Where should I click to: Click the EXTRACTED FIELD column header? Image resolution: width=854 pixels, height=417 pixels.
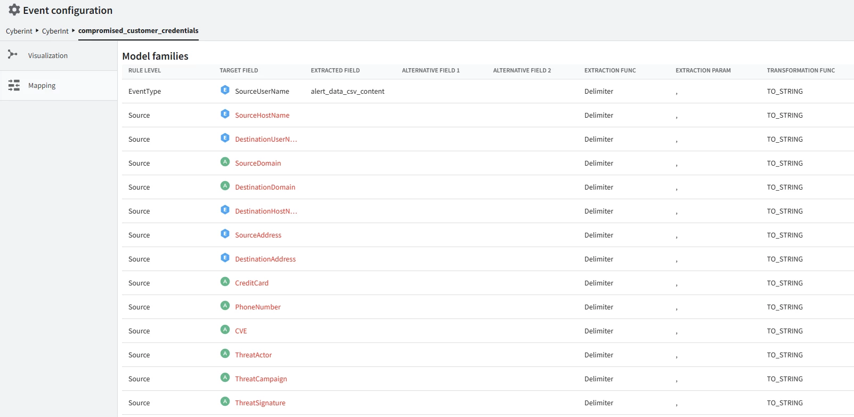[x=335, y=70]
